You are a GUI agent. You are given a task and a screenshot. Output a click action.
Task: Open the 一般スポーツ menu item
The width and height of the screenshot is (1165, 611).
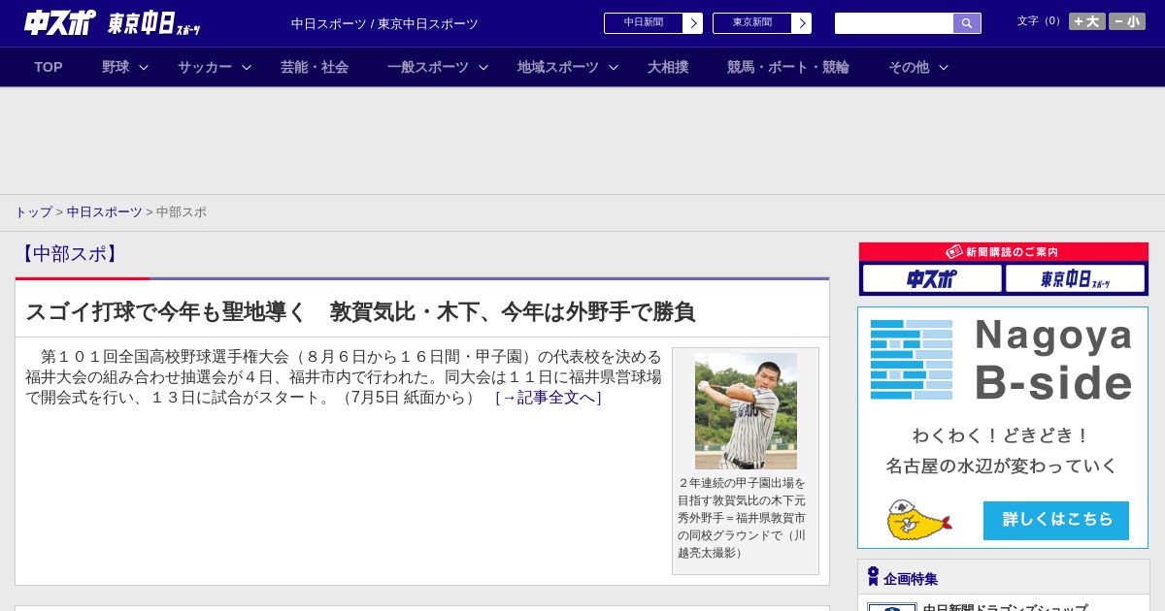point(428,67)
